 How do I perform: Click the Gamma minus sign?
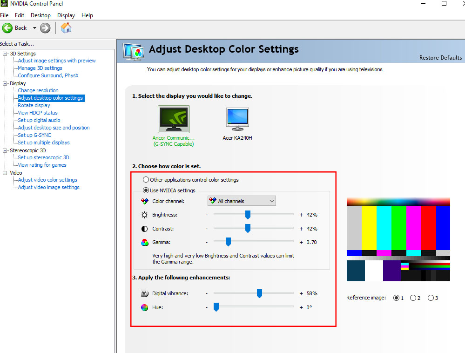click(207, 242)
